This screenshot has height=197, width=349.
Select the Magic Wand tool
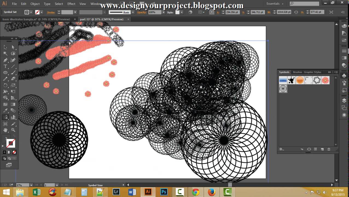[5, 54]
